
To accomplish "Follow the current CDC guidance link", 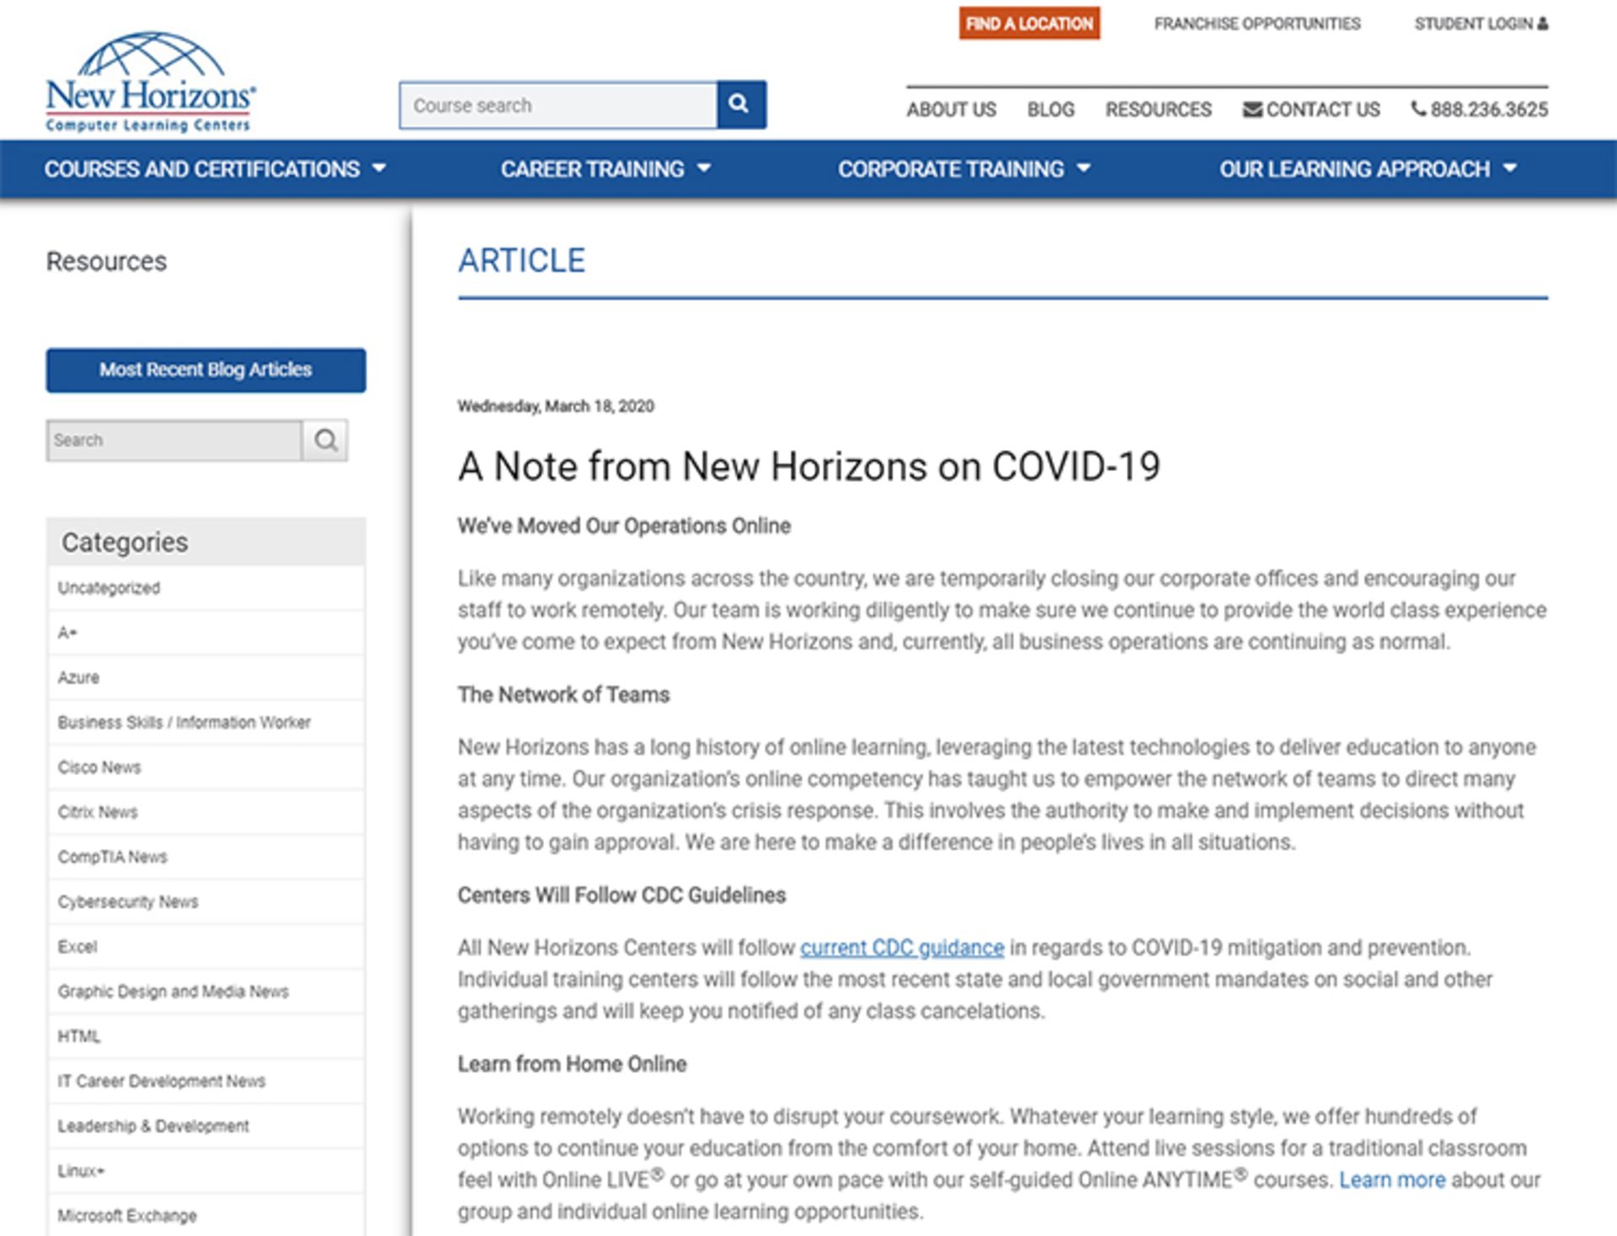I will [901, 948].
